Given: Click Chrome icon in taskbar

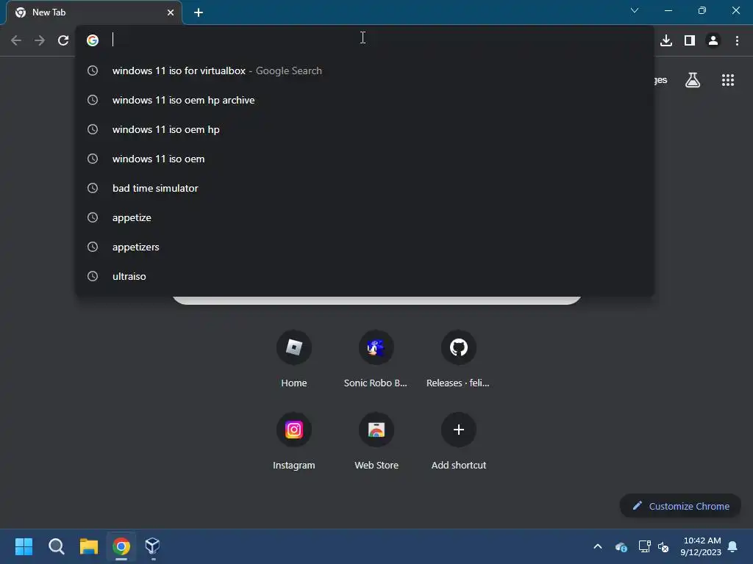Looking at the screenshot, I should [121, 546].
